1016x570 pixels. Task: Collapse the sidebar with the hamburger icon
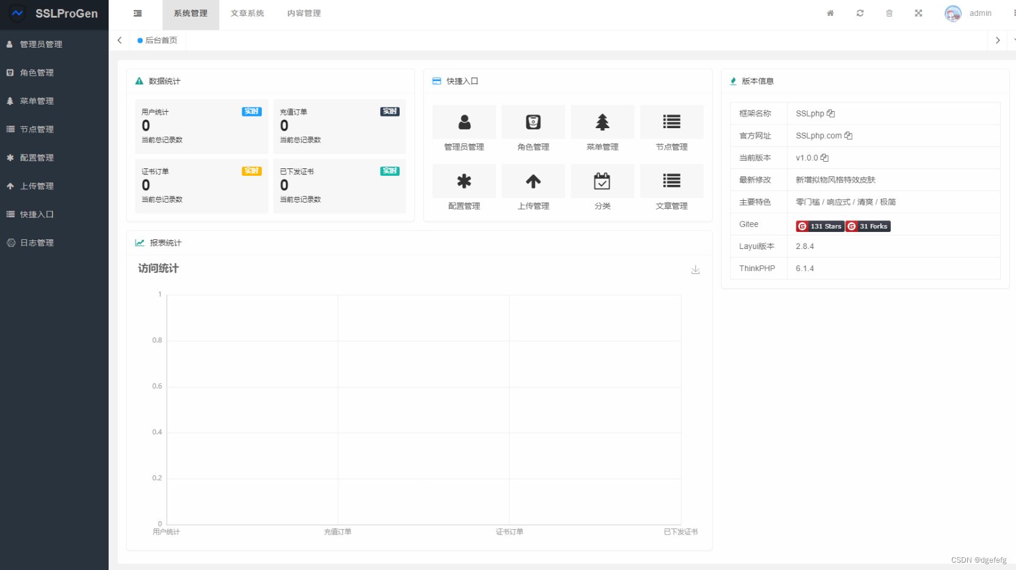137,13
